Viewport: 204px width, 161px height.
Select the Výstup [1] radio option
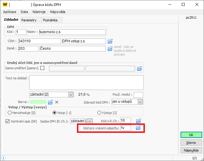coord(99,113)
